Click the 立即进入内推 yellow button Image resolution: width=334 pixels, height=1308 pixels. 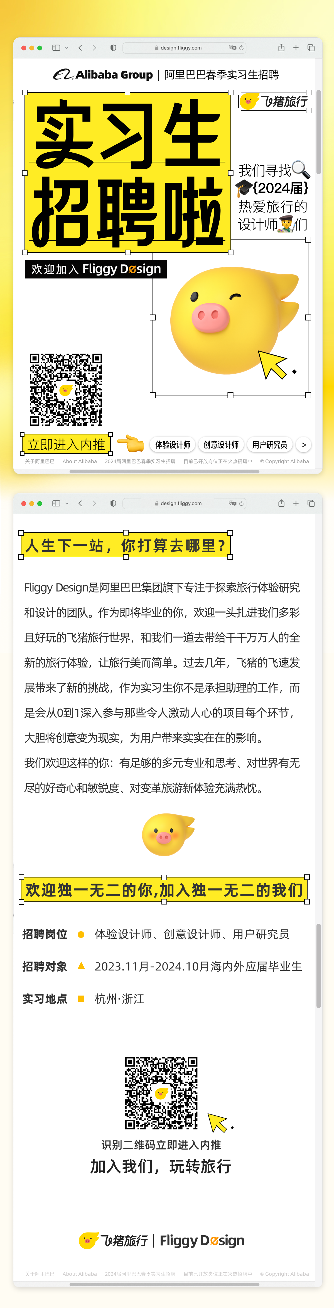click(67, 444)
